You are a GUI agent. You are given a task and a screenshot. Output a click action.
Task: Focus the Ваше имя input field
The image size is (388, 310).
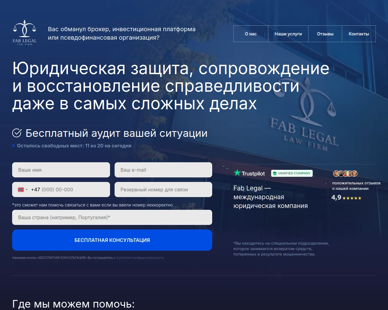click(61, 170)
